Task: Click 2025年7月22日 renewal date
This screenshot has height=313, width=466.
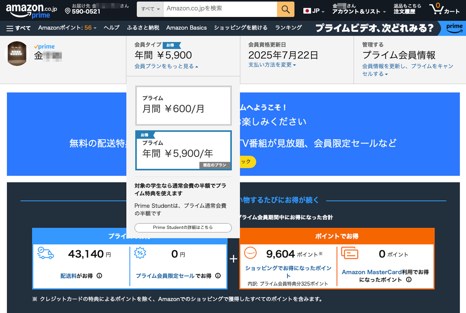Action: point(283,55)
